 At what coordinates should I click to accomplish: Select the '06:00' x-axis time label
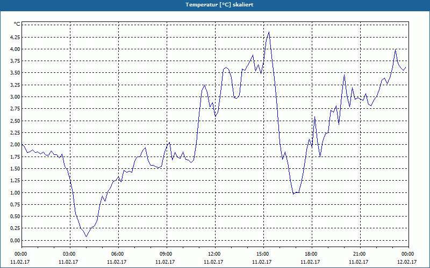117,254
